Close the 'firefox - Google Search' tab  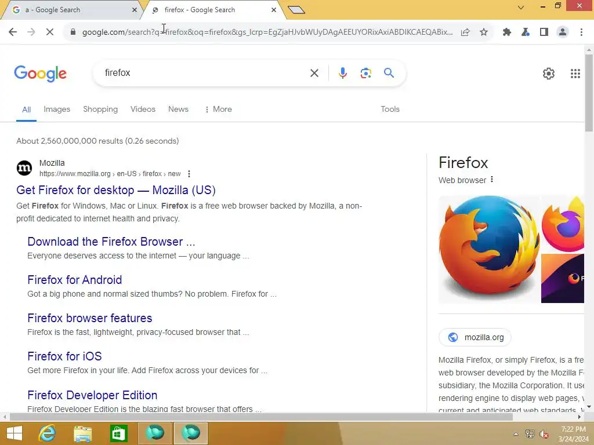coord(274,10)
